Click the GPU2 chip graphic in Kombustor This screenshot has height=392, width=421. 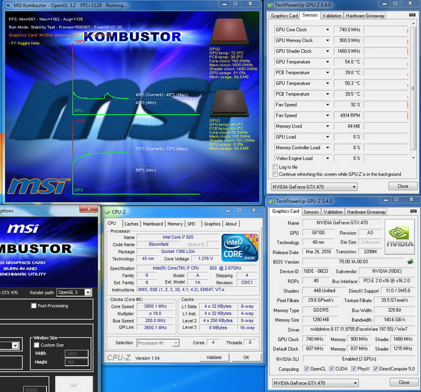pyautogui.click(x=230, y=31)
